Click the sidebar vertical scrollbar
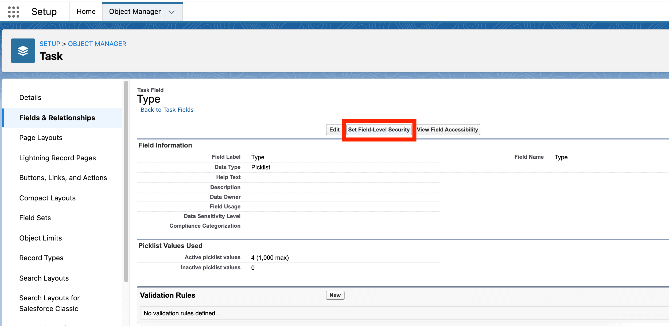This screenshot has height=326, width=669. [126, 182]
